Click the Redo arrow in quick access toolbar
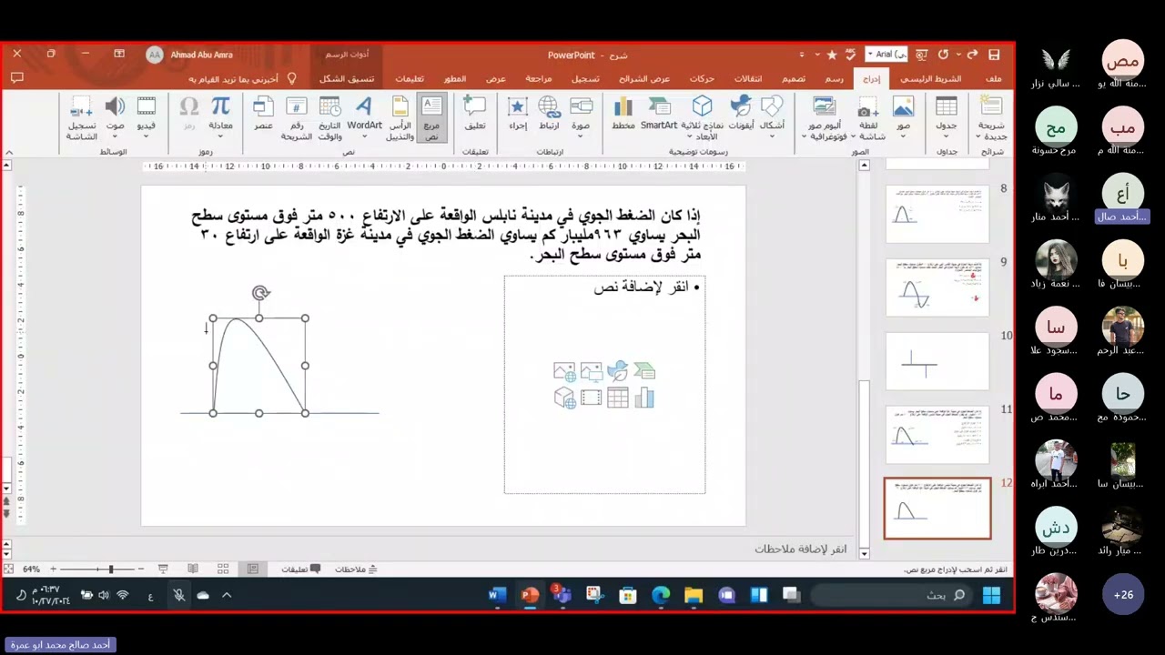 (x=973, y=55)
